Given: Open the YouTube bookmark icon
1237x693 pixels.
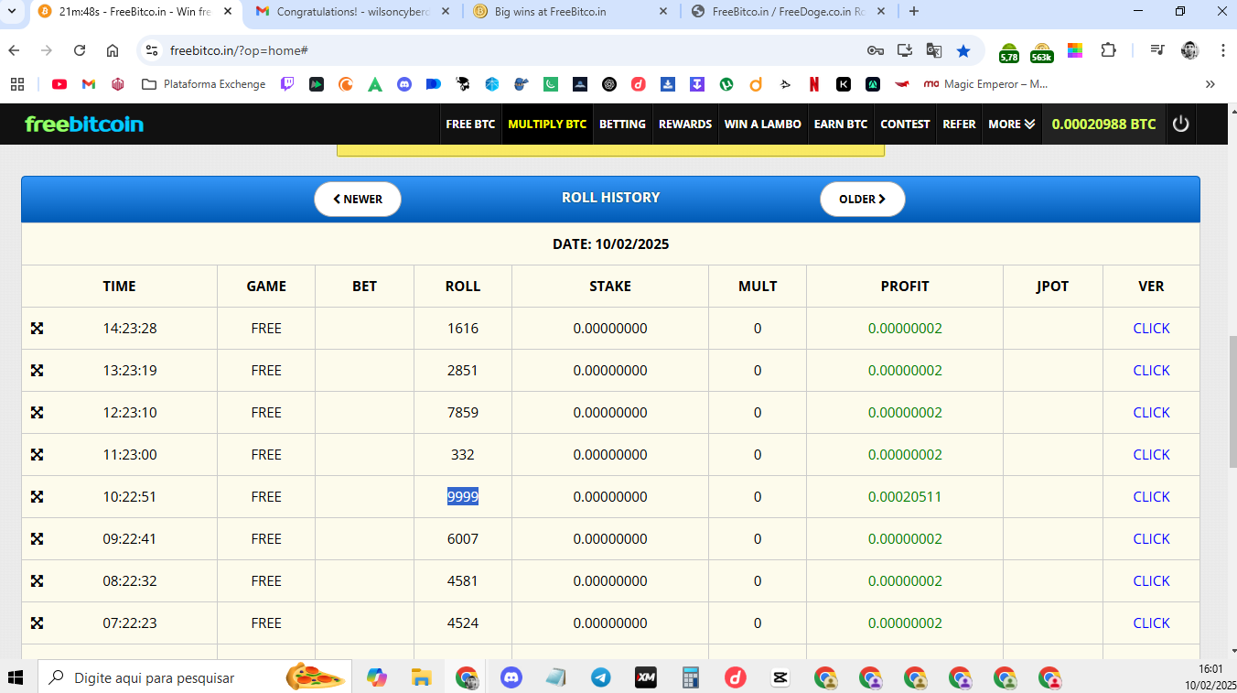Looking at the screenshot, I should (x=59, y=84).
